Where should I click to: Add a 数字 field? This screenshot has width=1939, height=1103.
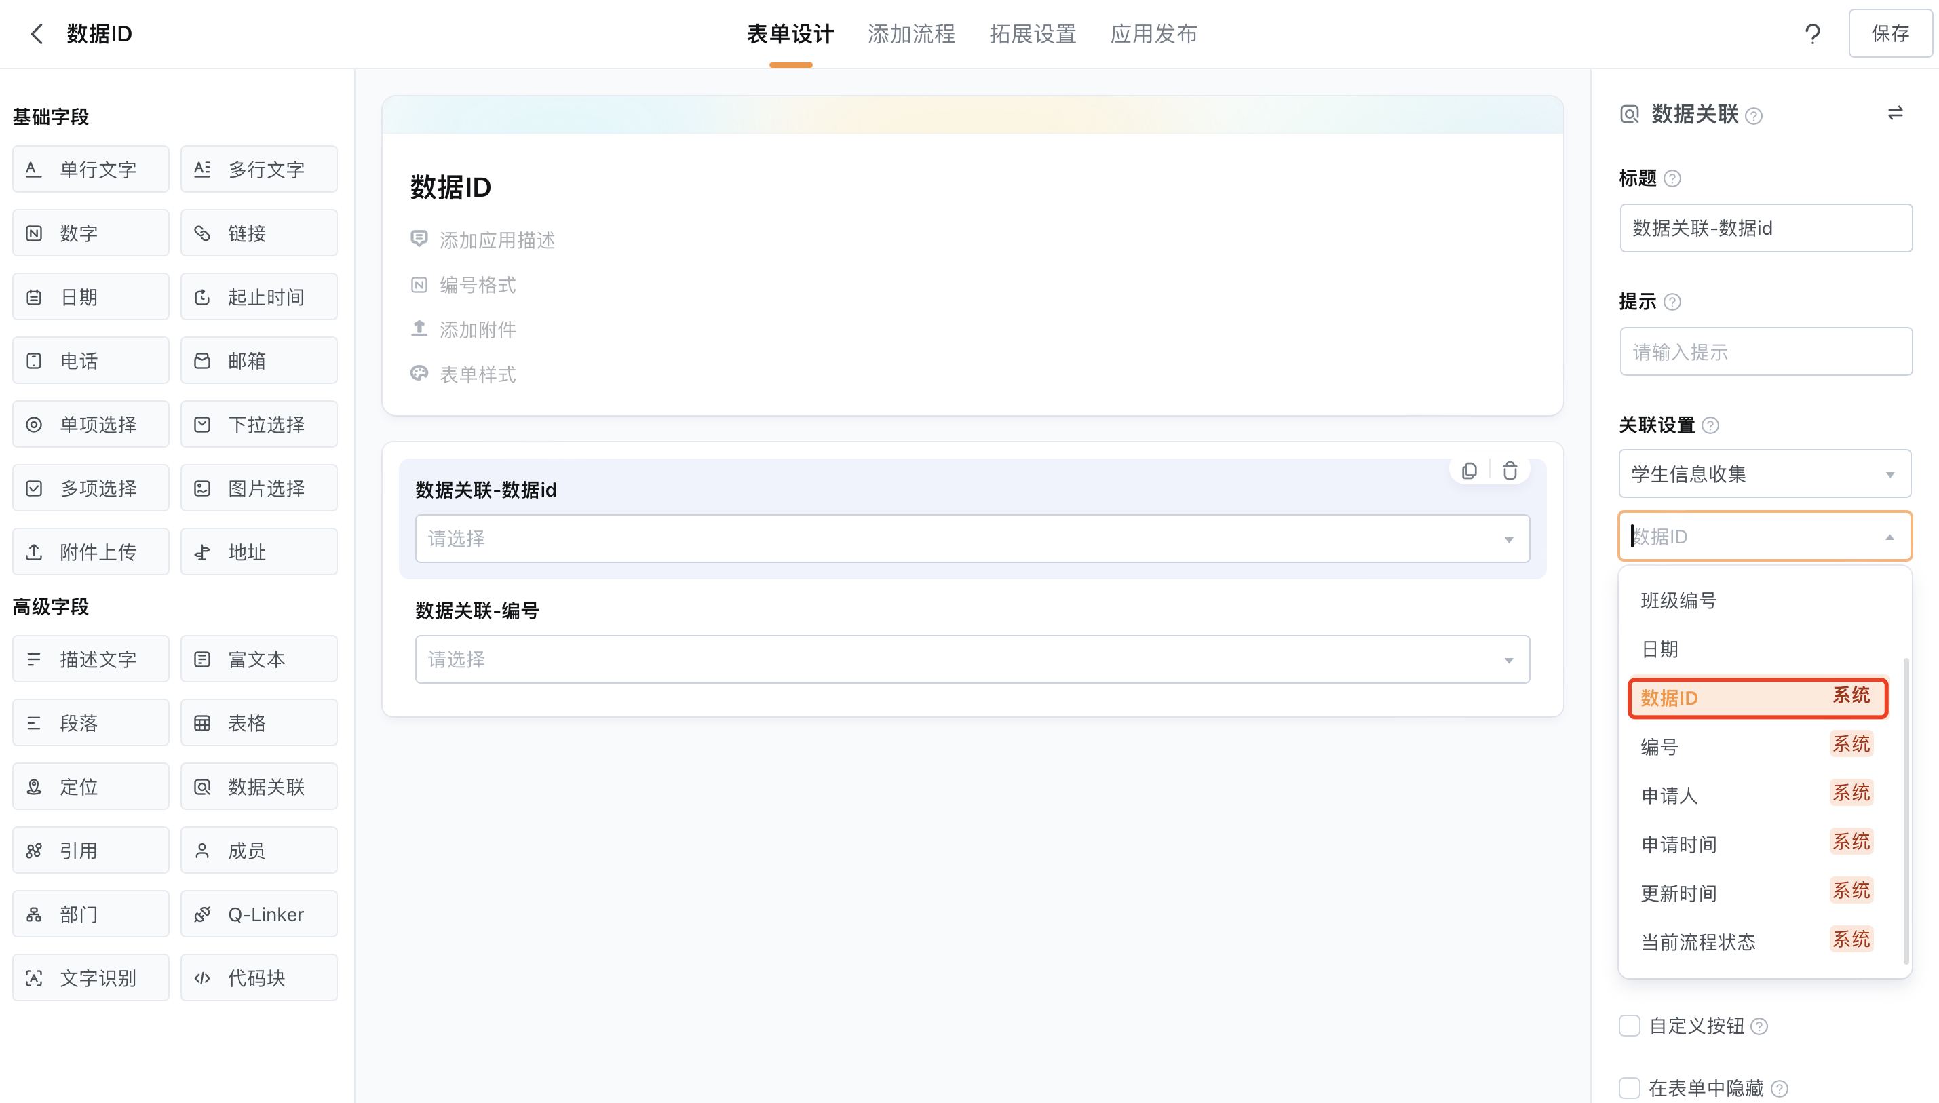(x=91, y=233)
